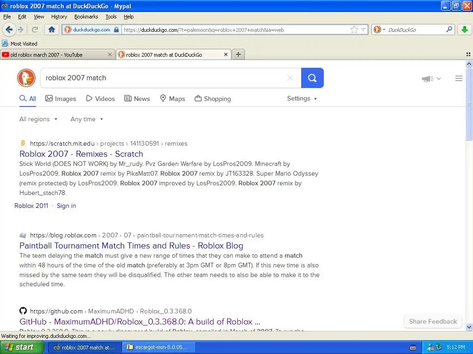Open Roblox 2007 - Remixes - Scratch result
The height and width of the screenshot is (354, 473).
81,154
